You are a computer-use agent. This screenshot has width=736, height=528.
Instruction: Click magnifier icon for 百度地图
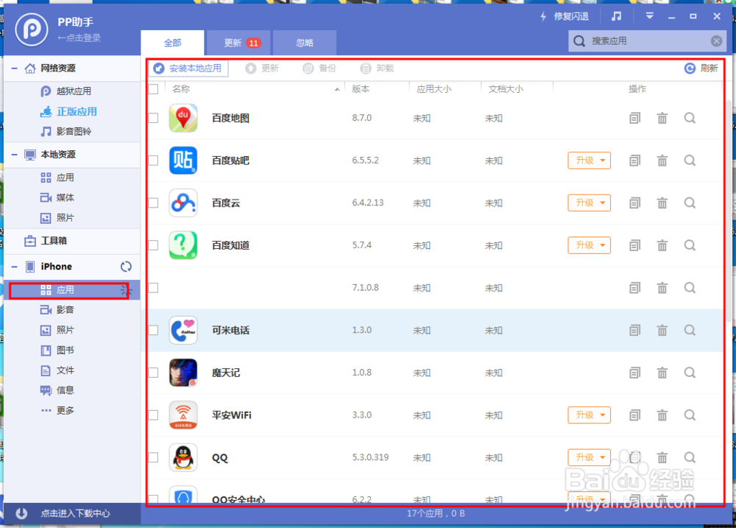point(690,119)
